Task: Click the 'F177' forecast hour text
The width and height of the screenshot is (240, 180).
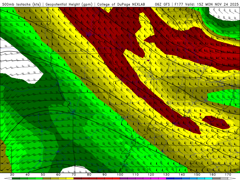Action: 179,4
